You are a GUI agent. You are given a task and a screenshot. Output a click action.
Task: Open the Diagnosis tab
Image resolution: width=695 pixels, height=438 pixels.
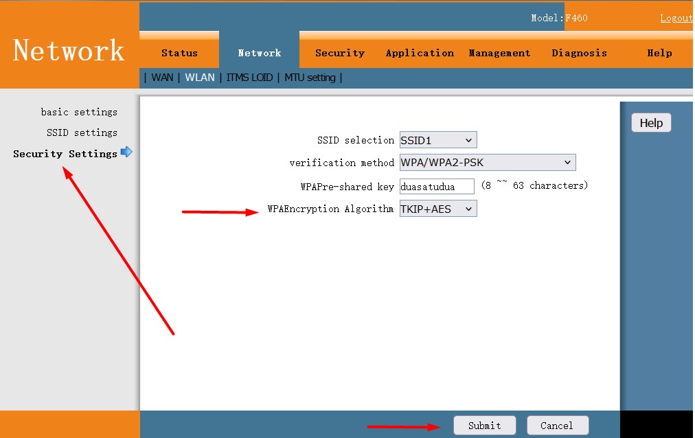tap(579, 53)
